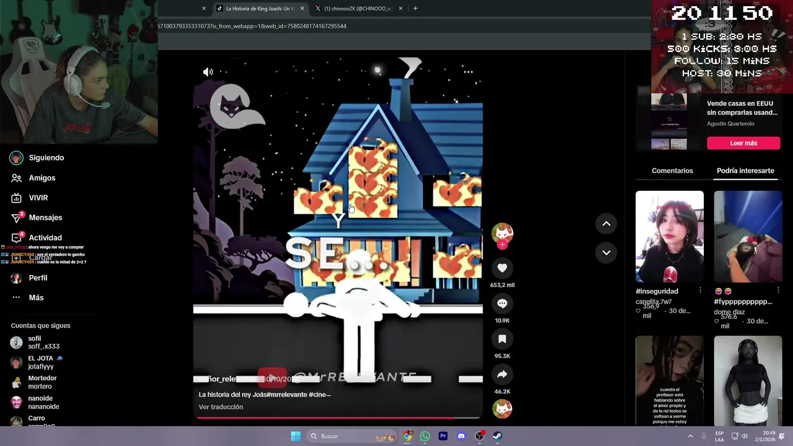Open the black dress figure video thumbnail

[x=748, y=382]
